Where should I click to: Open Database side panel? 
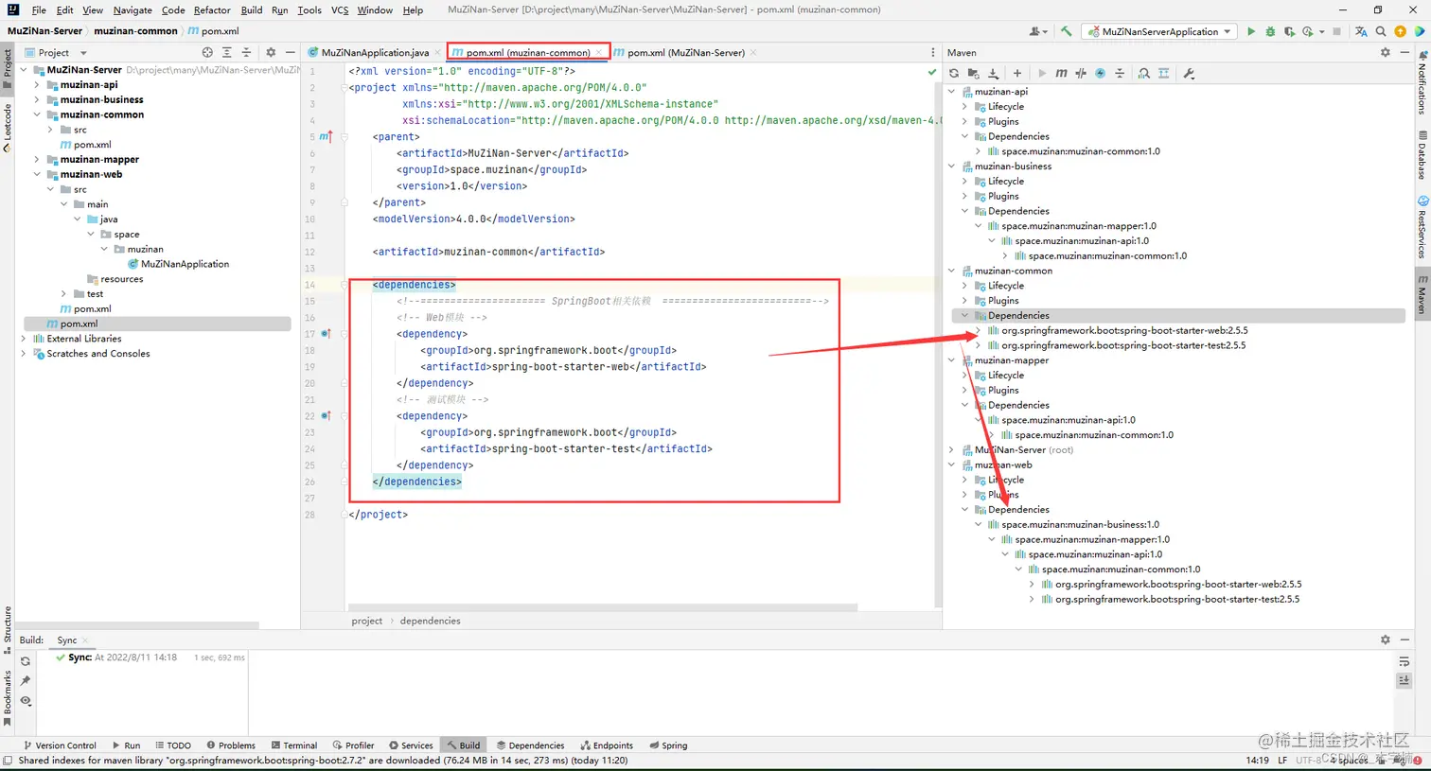[1422, 157]
